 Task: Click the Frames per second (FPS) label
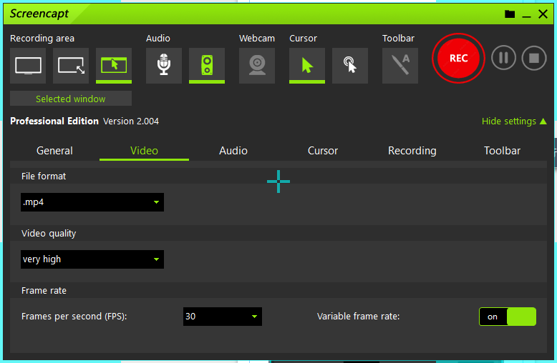point(74,317)
